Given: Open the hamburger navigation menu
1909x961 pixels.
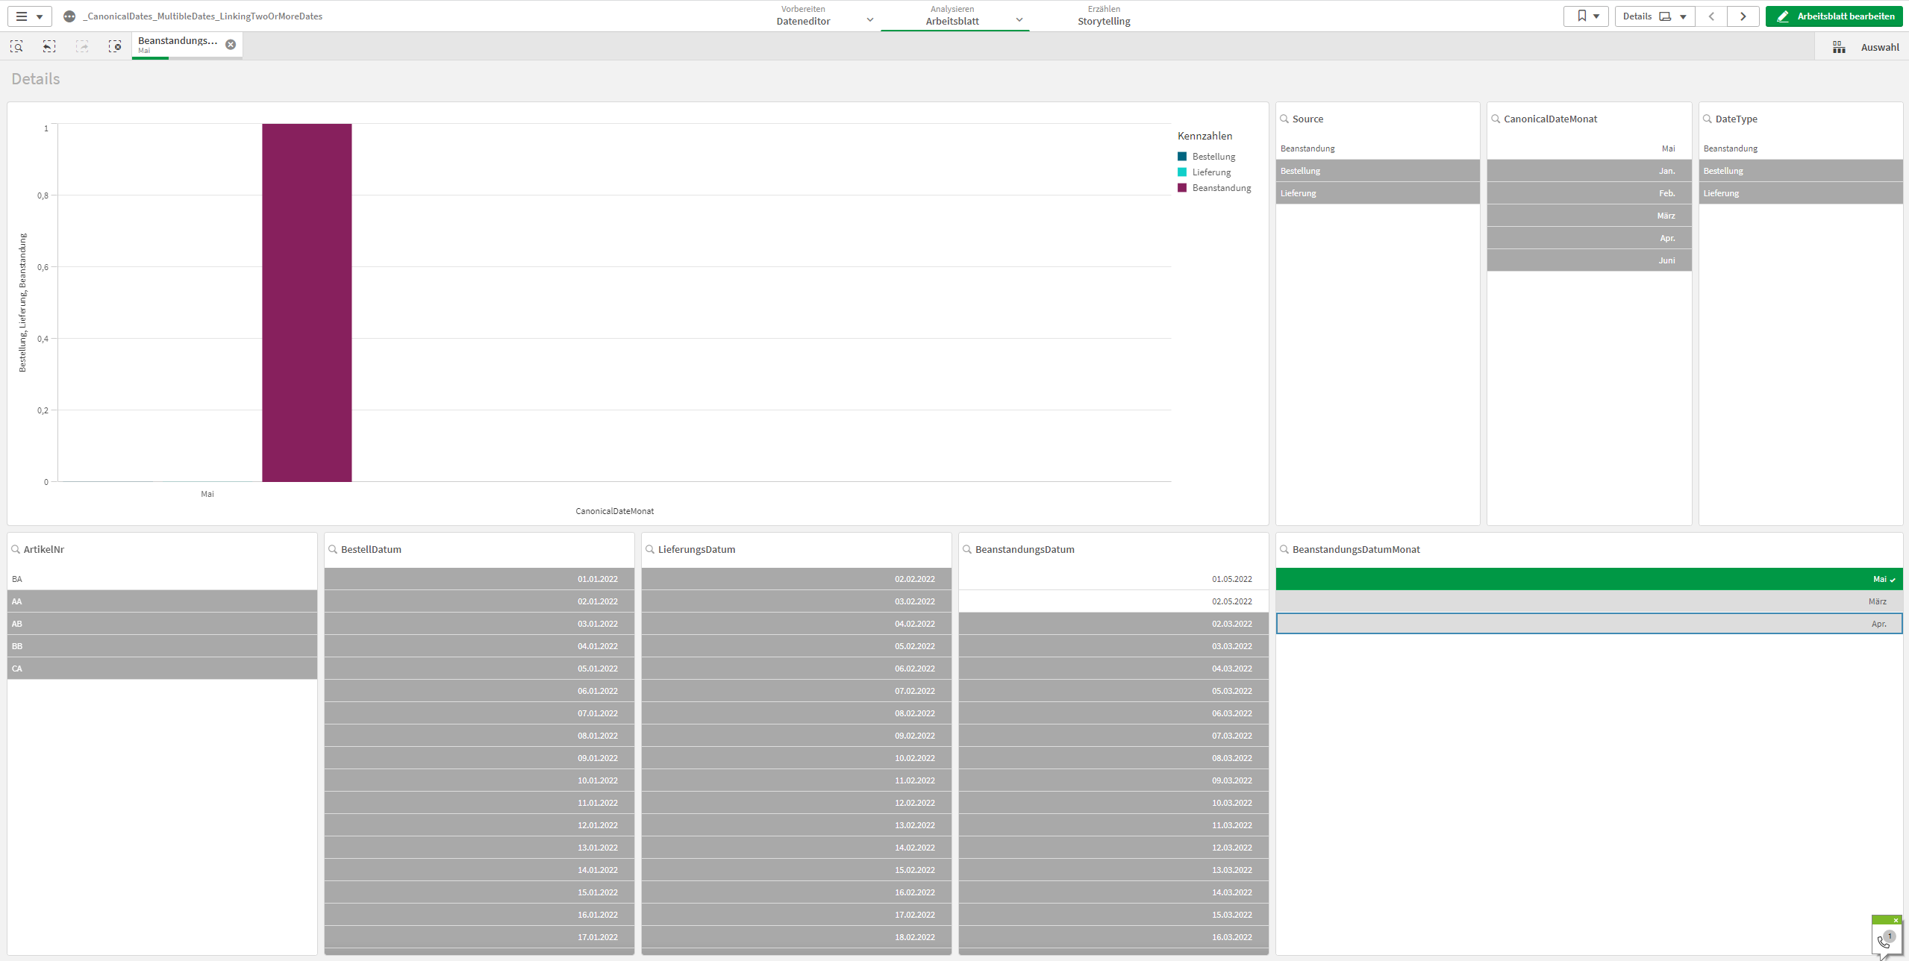Looking at the screenshot, I should pos(29,16).
